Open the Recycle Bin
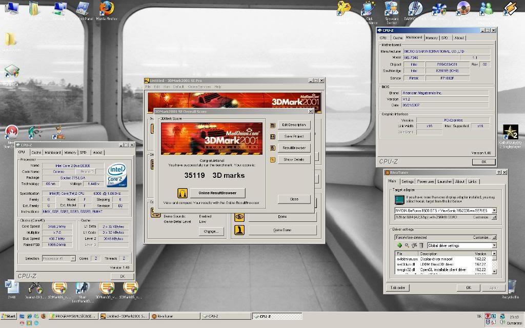Viewport: 525px width, 328px height. click(x=511, y=289)
